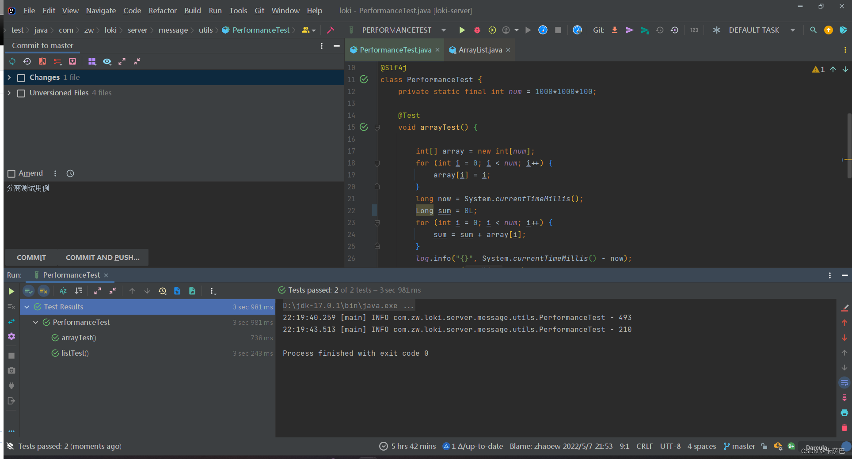Open the File menu
The width and height of the screenshot is (852, 459).
(29, 11)
